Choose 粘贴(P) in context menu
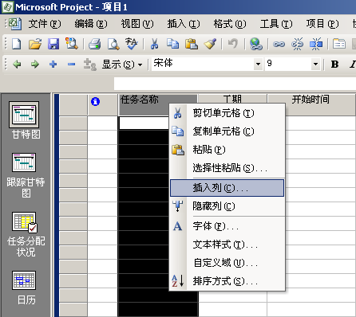The image size is (356, 317). click(x=227, y=150)
